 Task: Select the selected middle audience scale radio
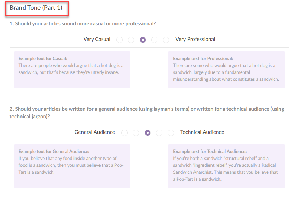(148, 132)
